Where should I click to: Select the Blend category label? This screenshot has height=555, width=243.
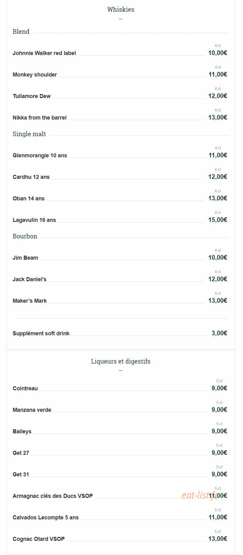pos(21,32)
